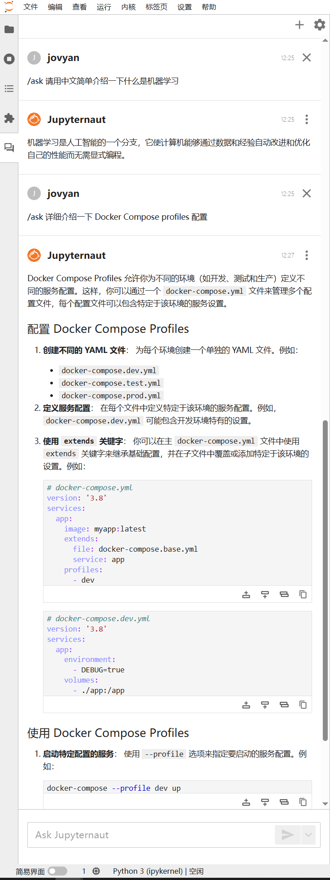
Task: Open the 文件 menu
Action: pyautogui.click(x=30, y=7)
